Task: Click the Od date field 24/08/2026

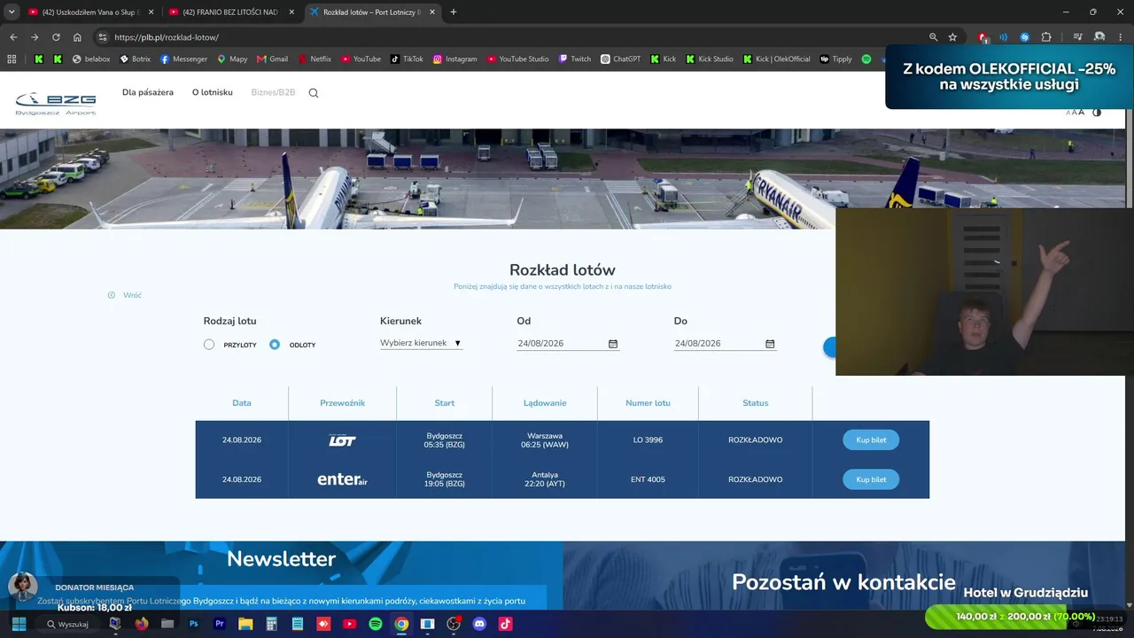Action: point(568,344)
